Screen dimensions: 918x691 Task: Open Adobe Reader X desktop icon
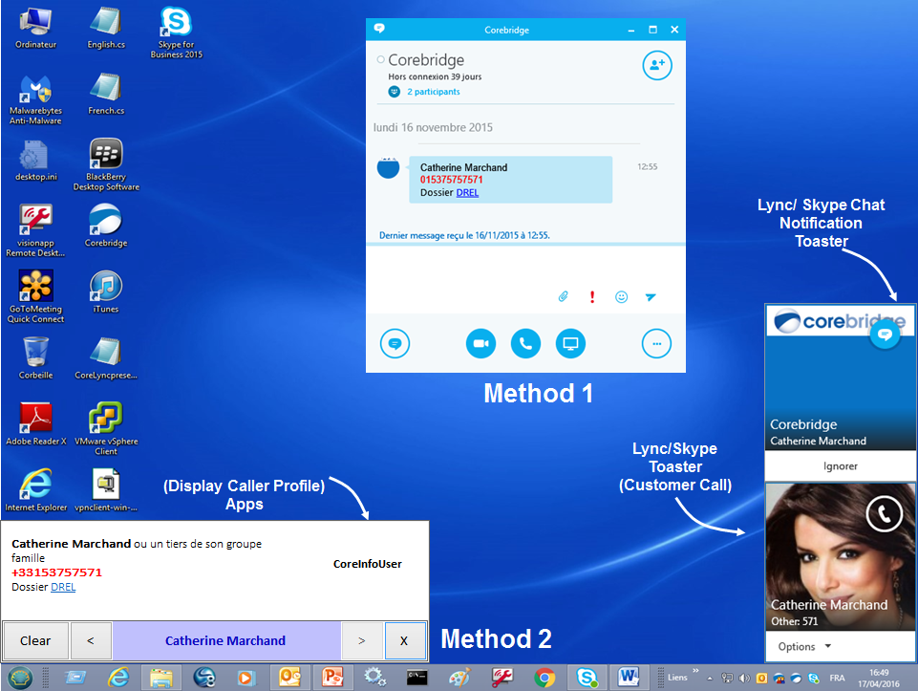(35, 424)
